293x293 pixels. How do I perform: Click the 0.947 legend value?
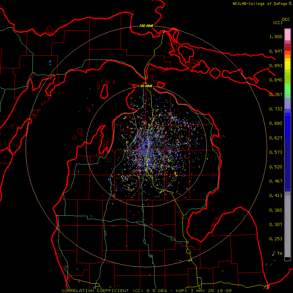coord(276,51)
